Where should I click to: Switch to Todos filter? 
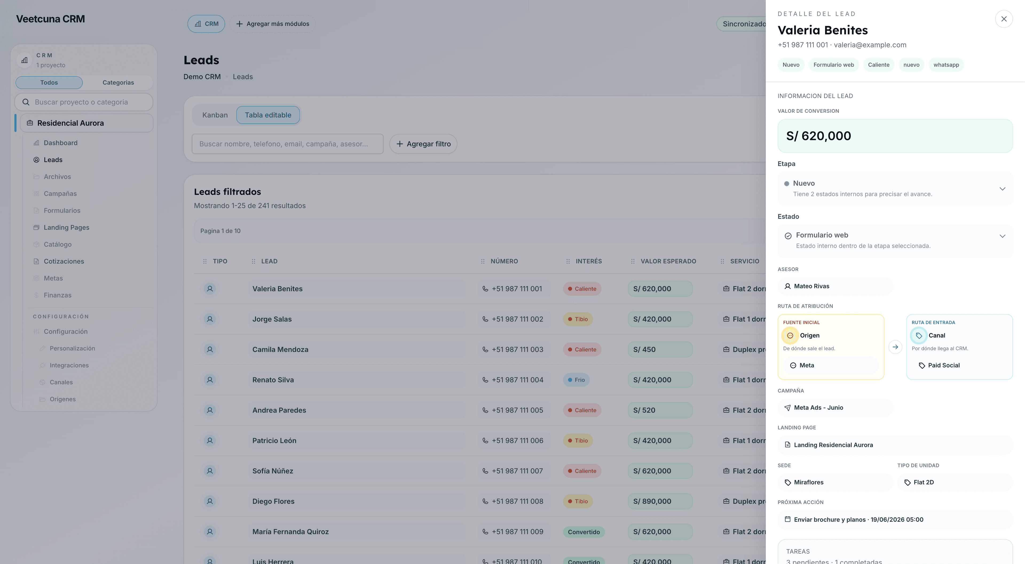(49, 83)
